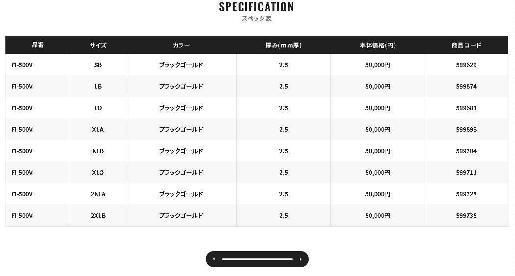515x276 pixels.
Task: Click the SPECIFICATION heading
Action: pos(256,7)
